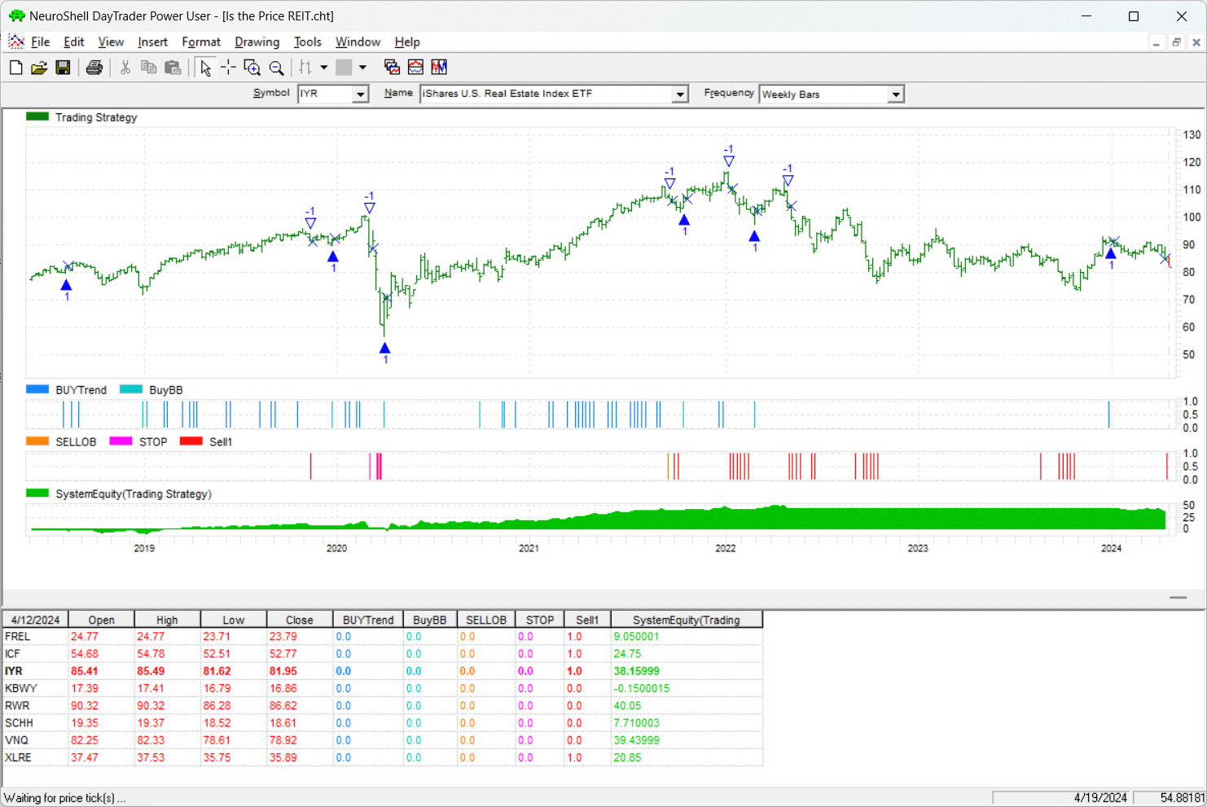
Task: Click the Trading Strategy green legend swatch
Action: coord(37,116)
